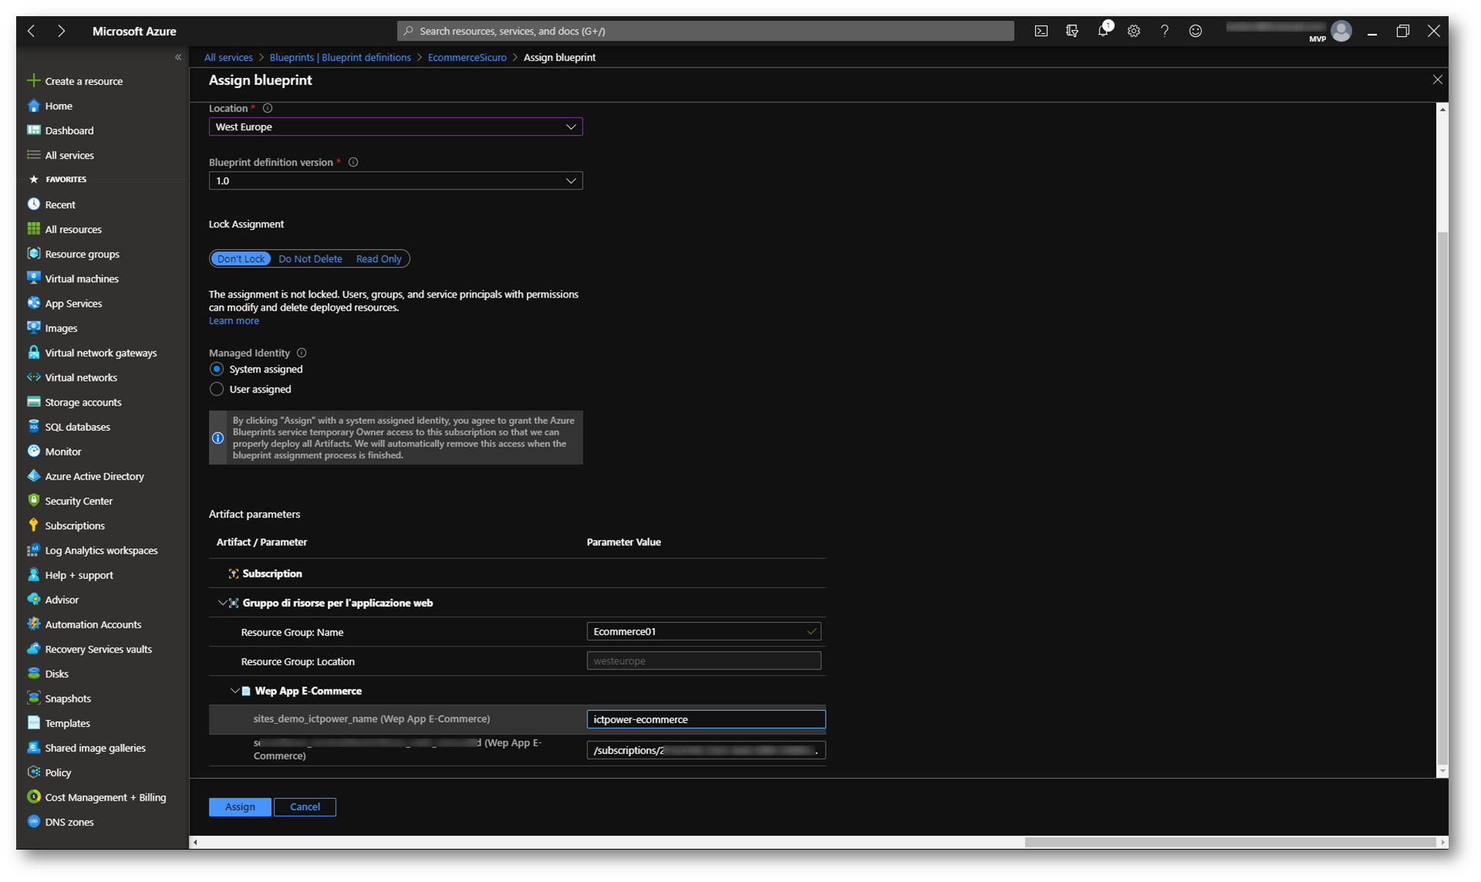Click the horizontal scrollbar at bottom
The image size is (1481, 882).
point(1230,842)
